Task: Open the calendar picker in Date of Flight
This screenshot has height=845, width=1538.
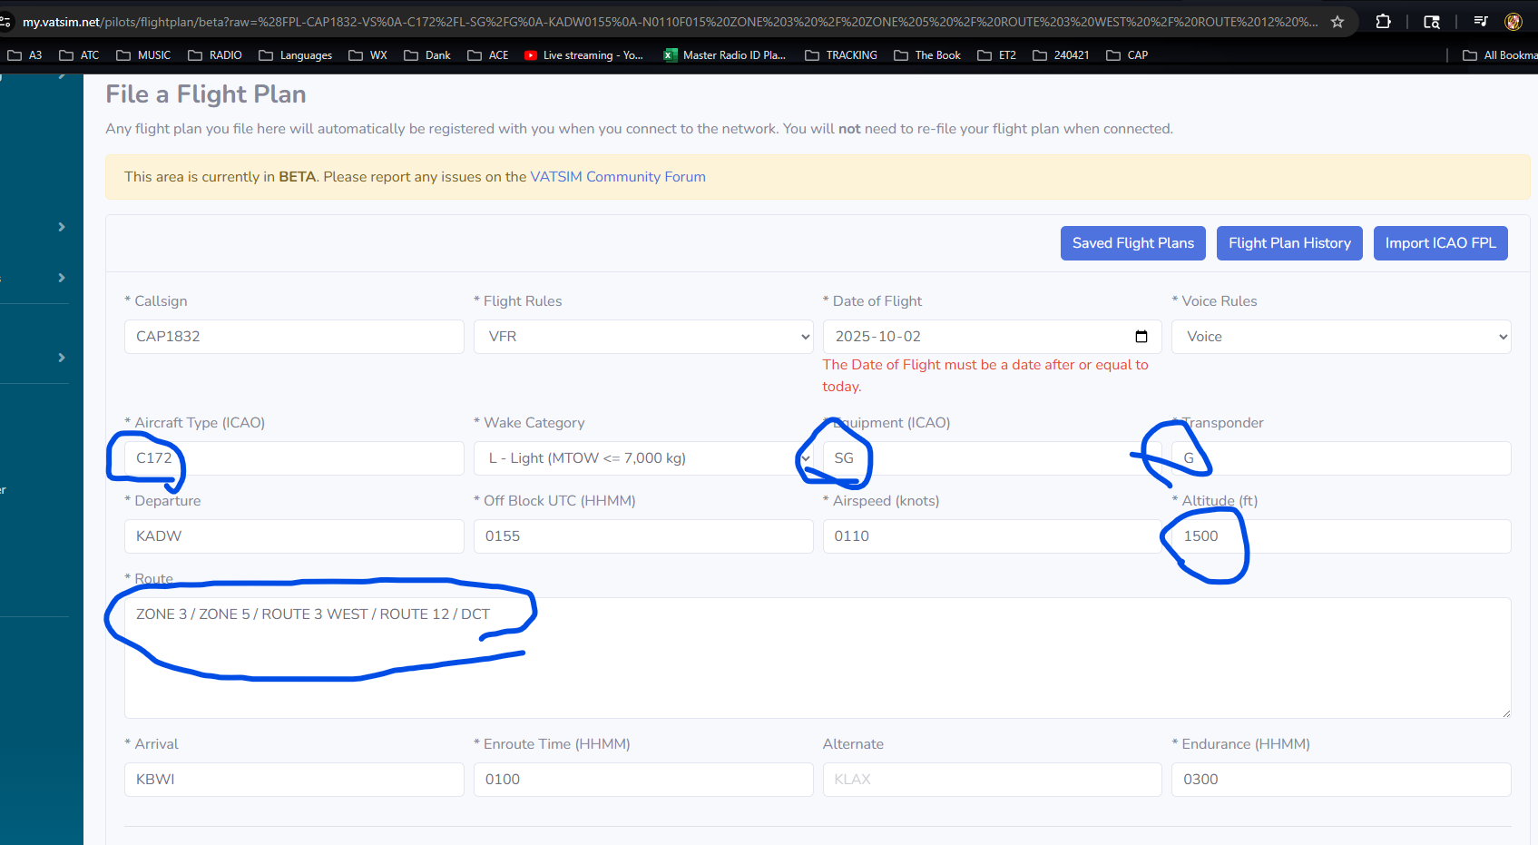Action: [1141, 337]
